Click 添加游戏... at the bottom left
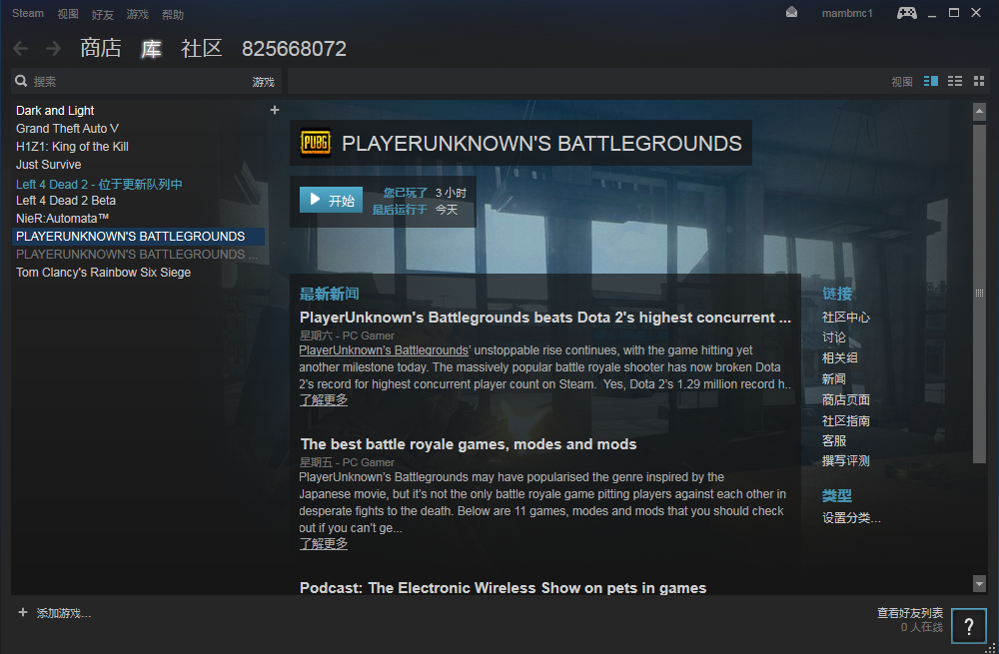Image resolution: width=999 pixels, height=654 pixels. click(63, 613)
